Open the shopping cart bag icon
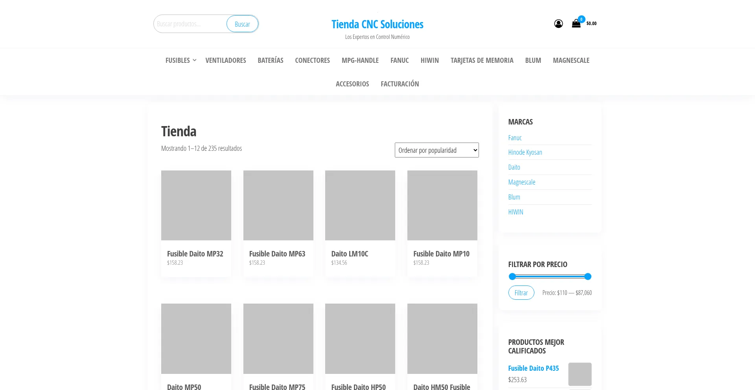The width and height of the screenshot is (755, 390). pos(576,24)
